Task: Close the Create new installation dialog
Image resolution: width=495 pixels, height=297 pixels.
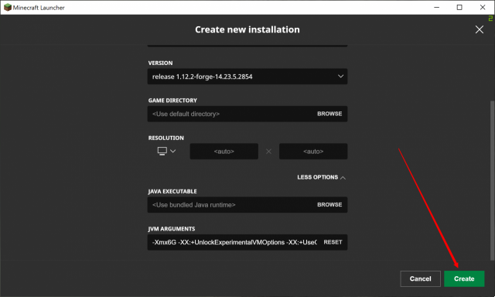Action: (x=480, y=29)
